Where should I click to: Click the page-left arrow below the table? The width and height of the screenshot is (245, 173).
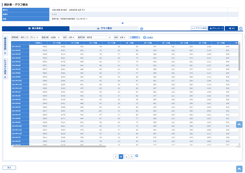pyautogui.click(x=116, y=157)
